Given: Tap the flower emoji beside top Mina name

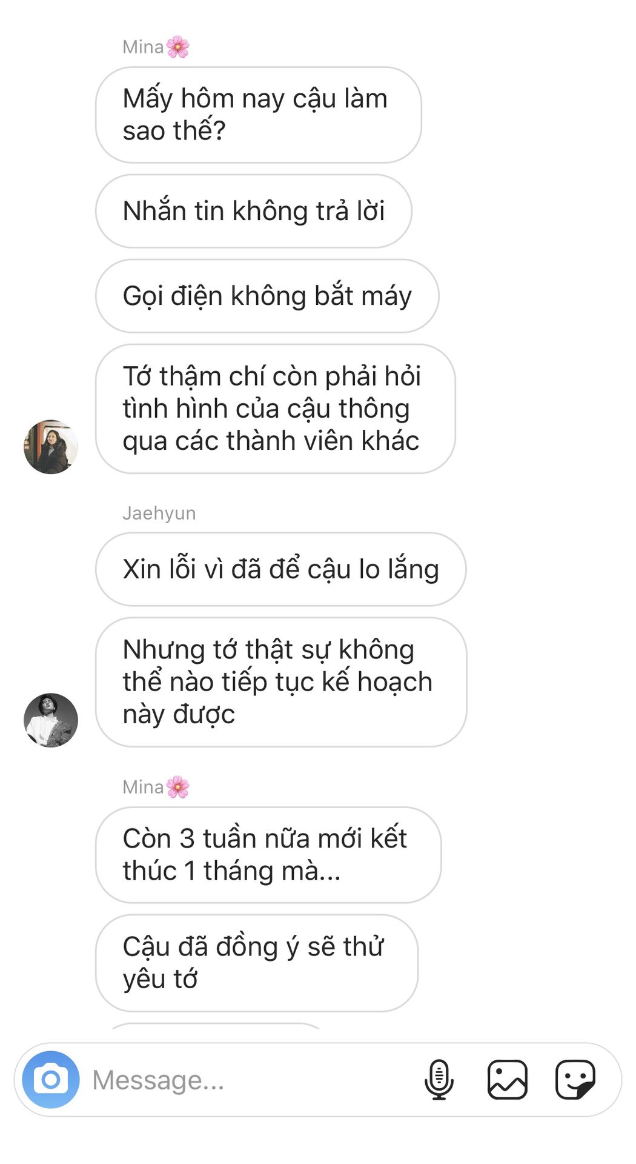Looking at the screenshot, I should 177,47.
